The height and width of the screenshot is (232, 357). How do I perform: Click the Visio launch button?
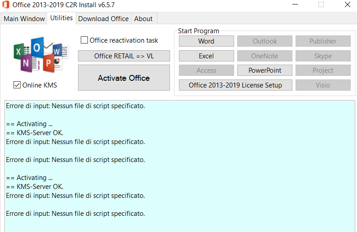pos(323,85)
